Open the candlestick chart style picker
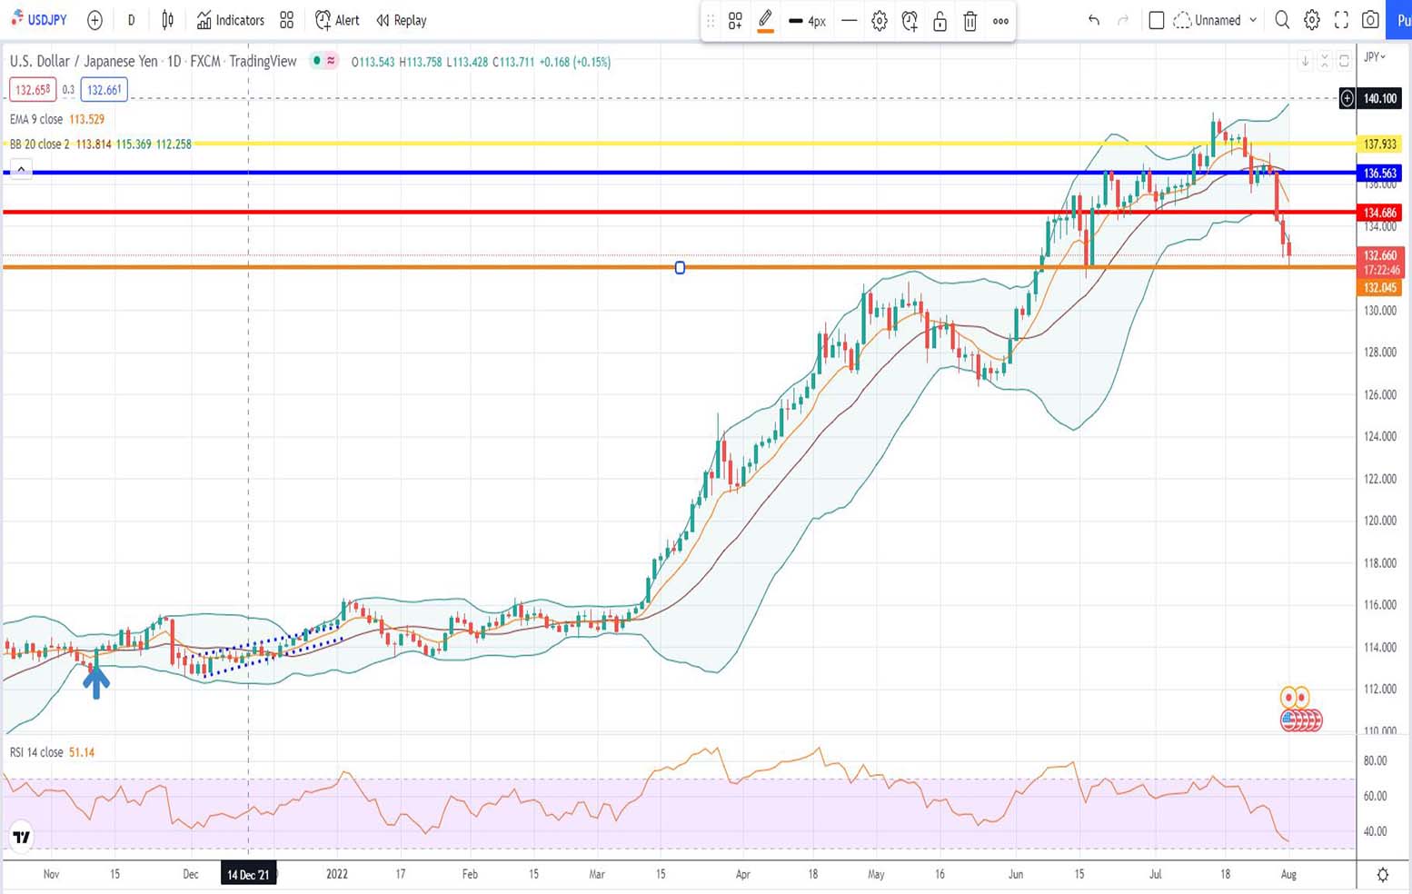Viewport: 1412px width, 894px height. 168,20
